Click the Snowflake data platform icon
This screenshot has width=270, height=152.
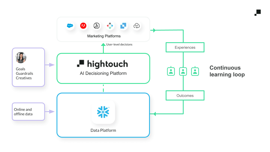(x=103, y=112)
